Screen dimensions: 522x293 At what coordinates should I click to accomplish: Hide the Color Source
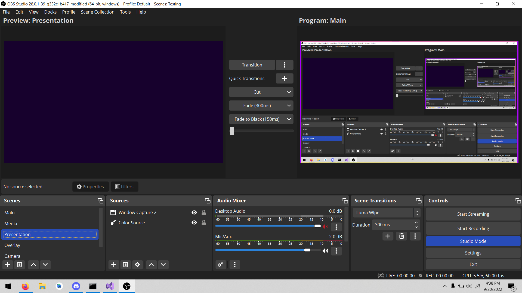click(x=194, y=222)
